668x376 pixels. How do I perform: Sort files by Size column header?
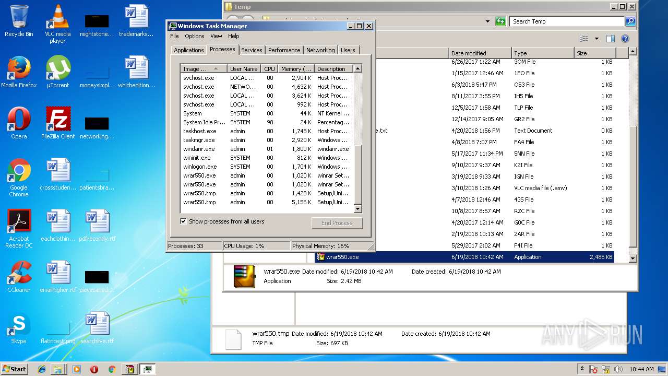click(595, 53)
